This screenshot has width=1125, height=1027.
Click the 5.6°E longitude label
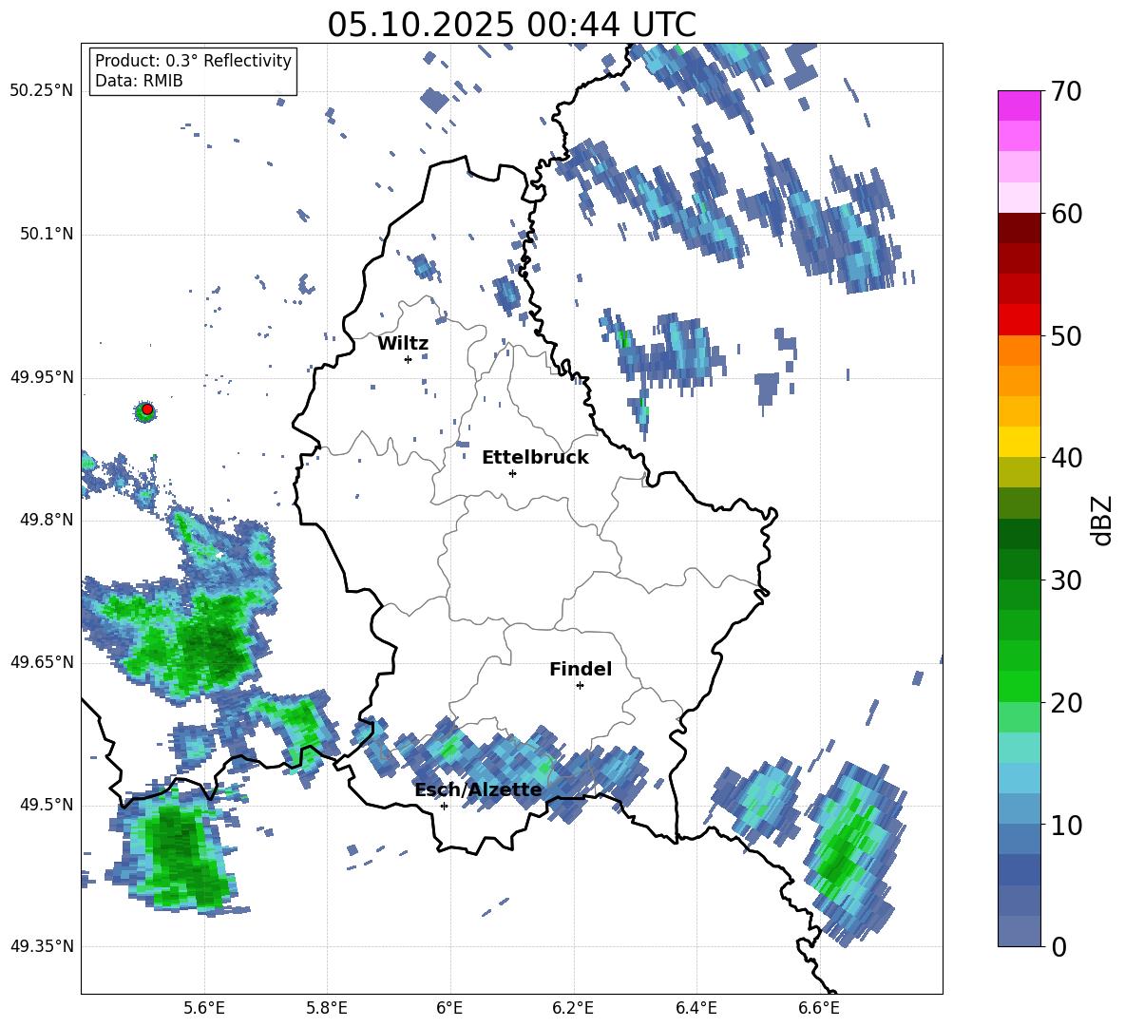click(x=204, y=1008)
